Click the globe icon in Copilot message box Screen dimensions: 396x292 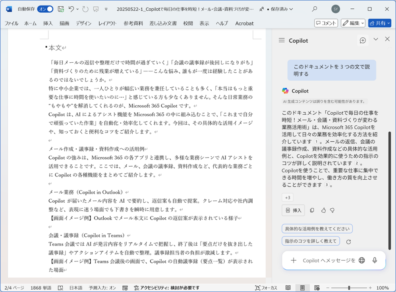coord(362,260)
